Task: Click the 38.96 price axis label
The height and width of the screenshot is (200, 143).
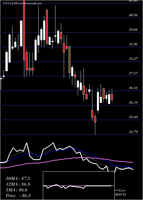Action: click(x=133, y=44)
